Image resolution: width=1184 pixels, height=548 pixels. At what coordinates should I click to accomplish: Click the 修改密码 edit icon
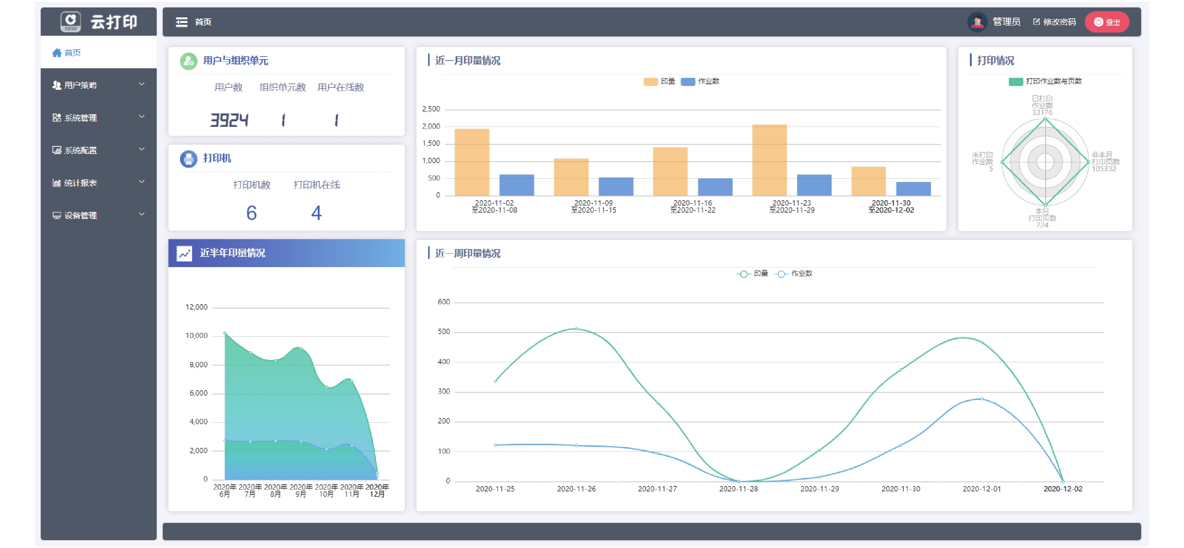pos(1036,22)
